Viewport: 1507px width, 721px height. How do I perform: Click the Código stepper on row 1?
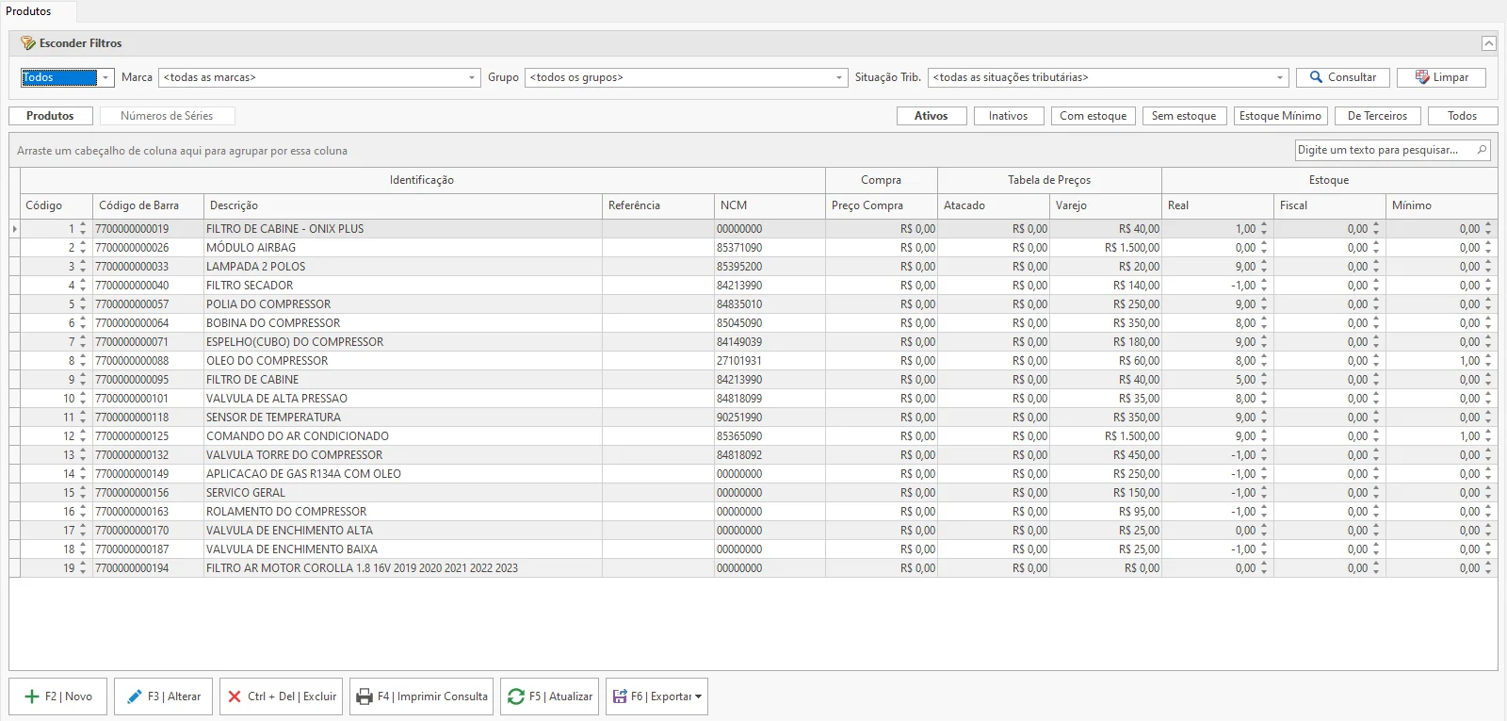point(83,229)
